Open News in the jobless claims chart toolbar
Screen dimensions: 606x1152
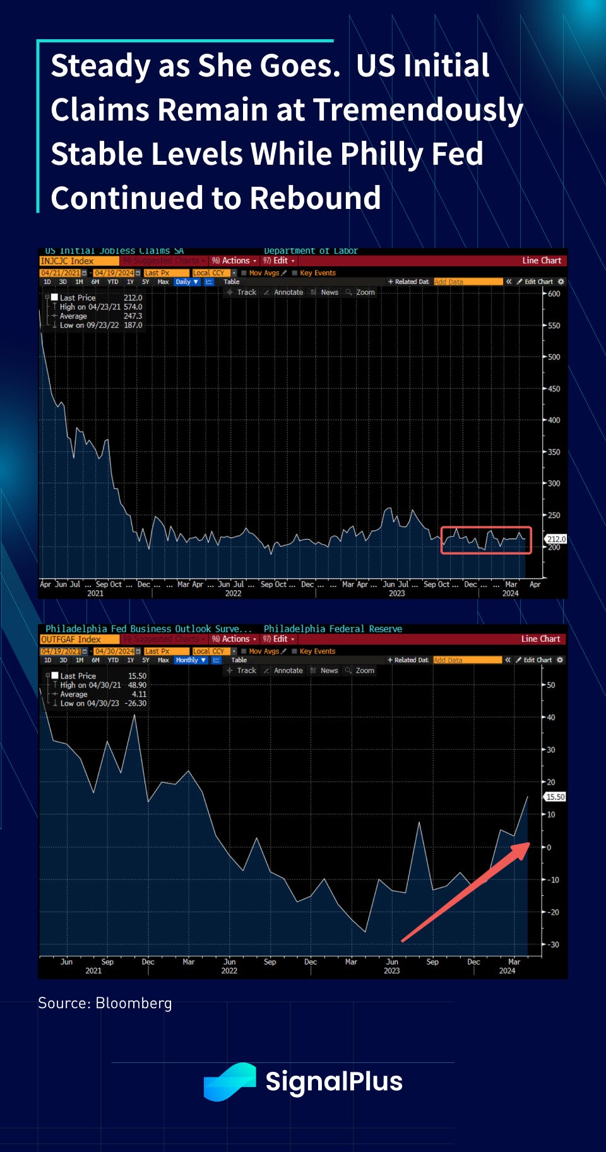click(x=324, y=292)
